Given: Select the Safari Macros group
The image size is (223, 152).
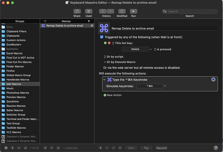Looking at the screenshot, I should pyautogui.click(x=20, y=110).
